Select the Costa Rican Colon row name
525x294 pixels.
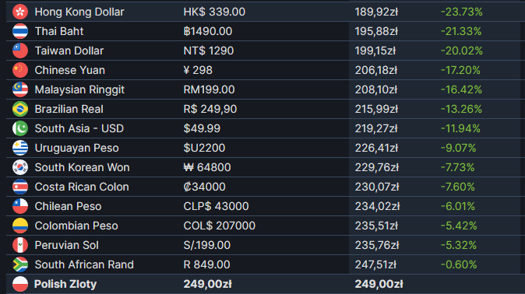pyautogui.click(x=82, y=187)
